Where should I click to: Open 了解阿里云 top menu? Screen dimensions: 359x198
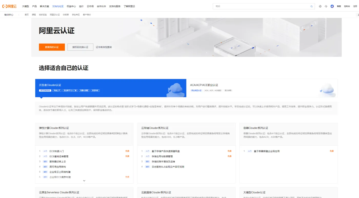(x=129, y=6)
